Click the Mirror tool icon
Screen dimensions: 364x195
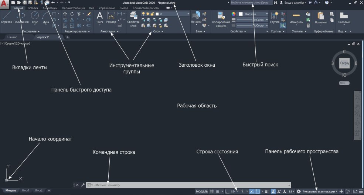[x=72, y=20]
